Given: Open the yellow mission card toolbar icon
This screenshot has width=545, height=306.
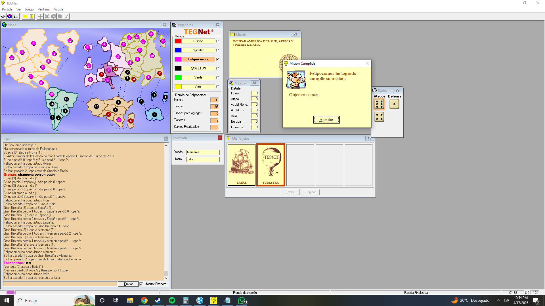Looking at the screenshot, I should (x=25, y=16).
